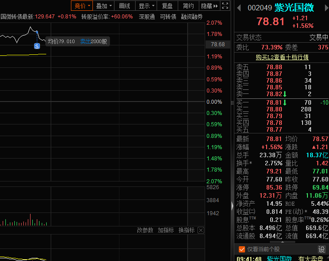Click 改参数 to modify parameters
The width and height of the screenshot is (329, 261).
pyautogui.click(x=145, y=230)
